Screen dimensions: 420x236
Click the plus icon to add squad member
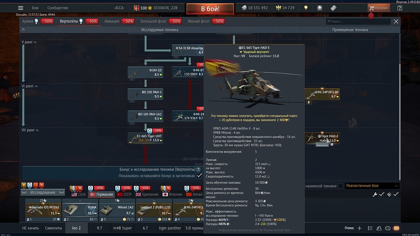359,228
